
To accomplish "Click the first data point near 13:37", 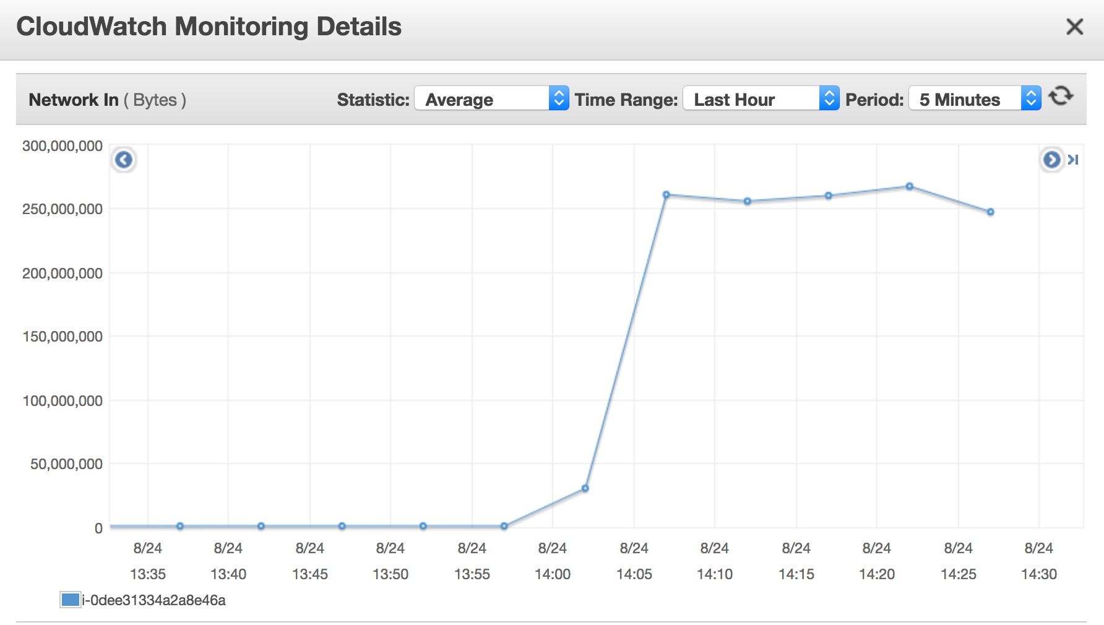I will pos(180,526).
